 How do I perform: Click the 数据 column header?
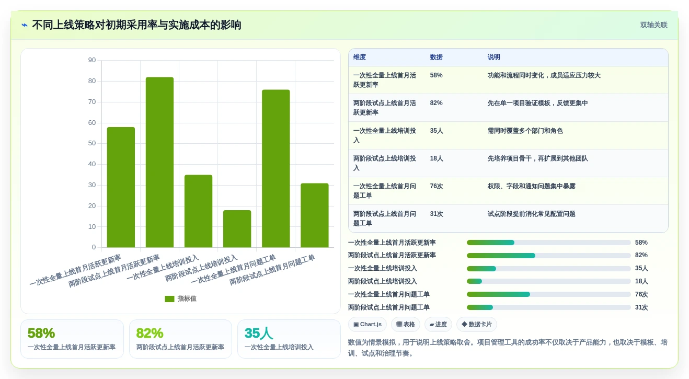[437, 57]
